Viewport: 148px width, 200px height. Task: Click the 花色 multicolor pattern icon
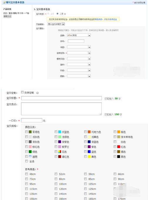click(x=60, y=152)
